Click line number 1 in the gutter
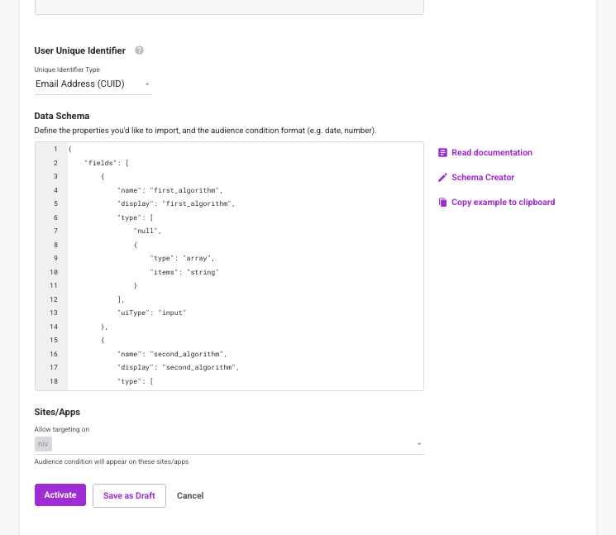The image size is (616, 535). point(55,149)
